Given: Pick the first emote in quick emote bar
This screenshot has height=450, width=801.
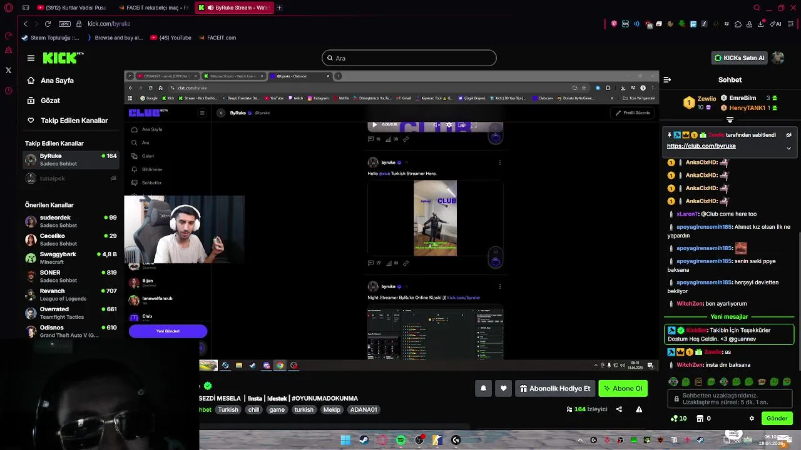Looking at the screenshot, I should point(673,381).
